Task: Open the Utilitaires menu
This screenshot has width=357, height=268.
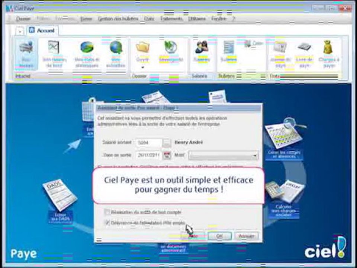Action: pos(197,19)
